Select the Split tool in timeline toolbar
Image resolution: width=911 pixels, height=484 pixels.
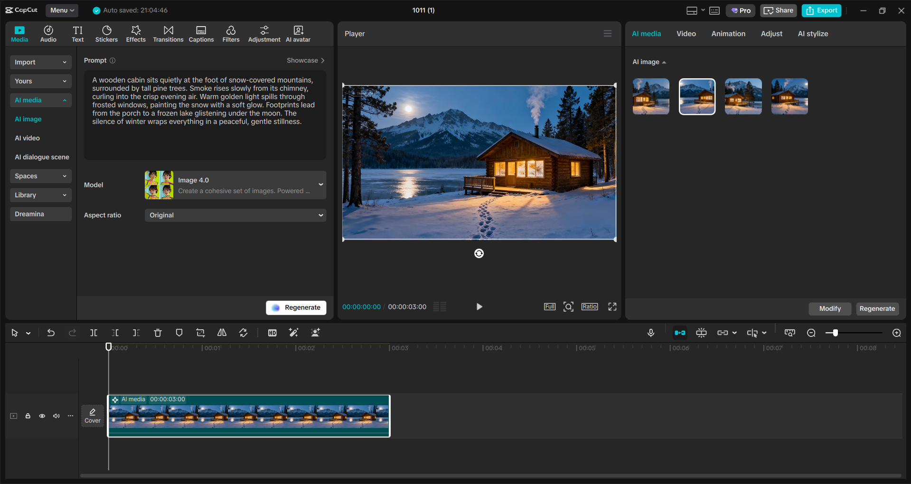(94, 333)
